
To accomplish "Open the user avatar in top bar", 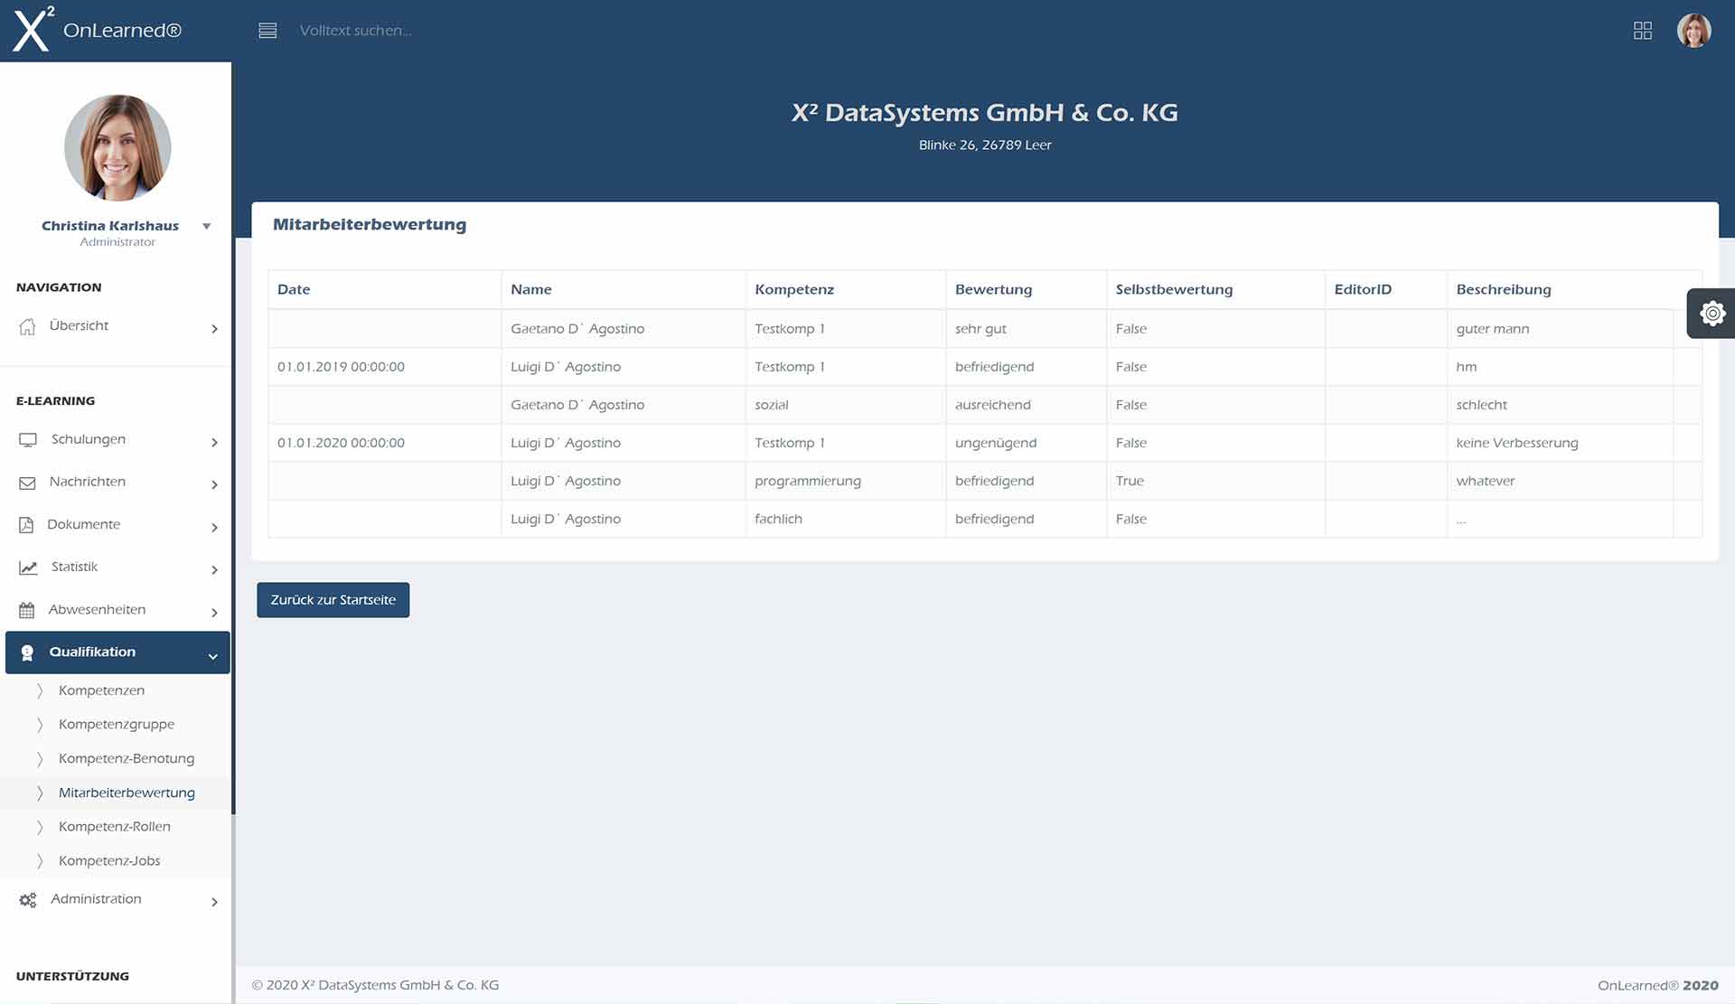I will click(1694, 31).
